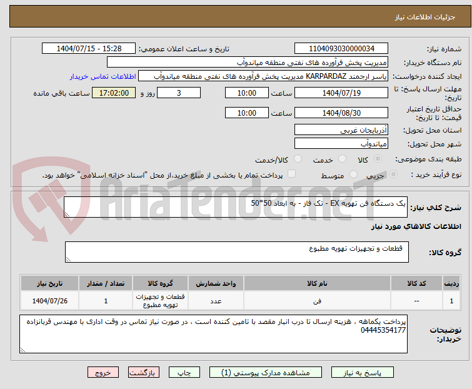The image size is (472, 389).
Task: Toggle the Islamic treasury payment checkbox
Action: (291, 174)
